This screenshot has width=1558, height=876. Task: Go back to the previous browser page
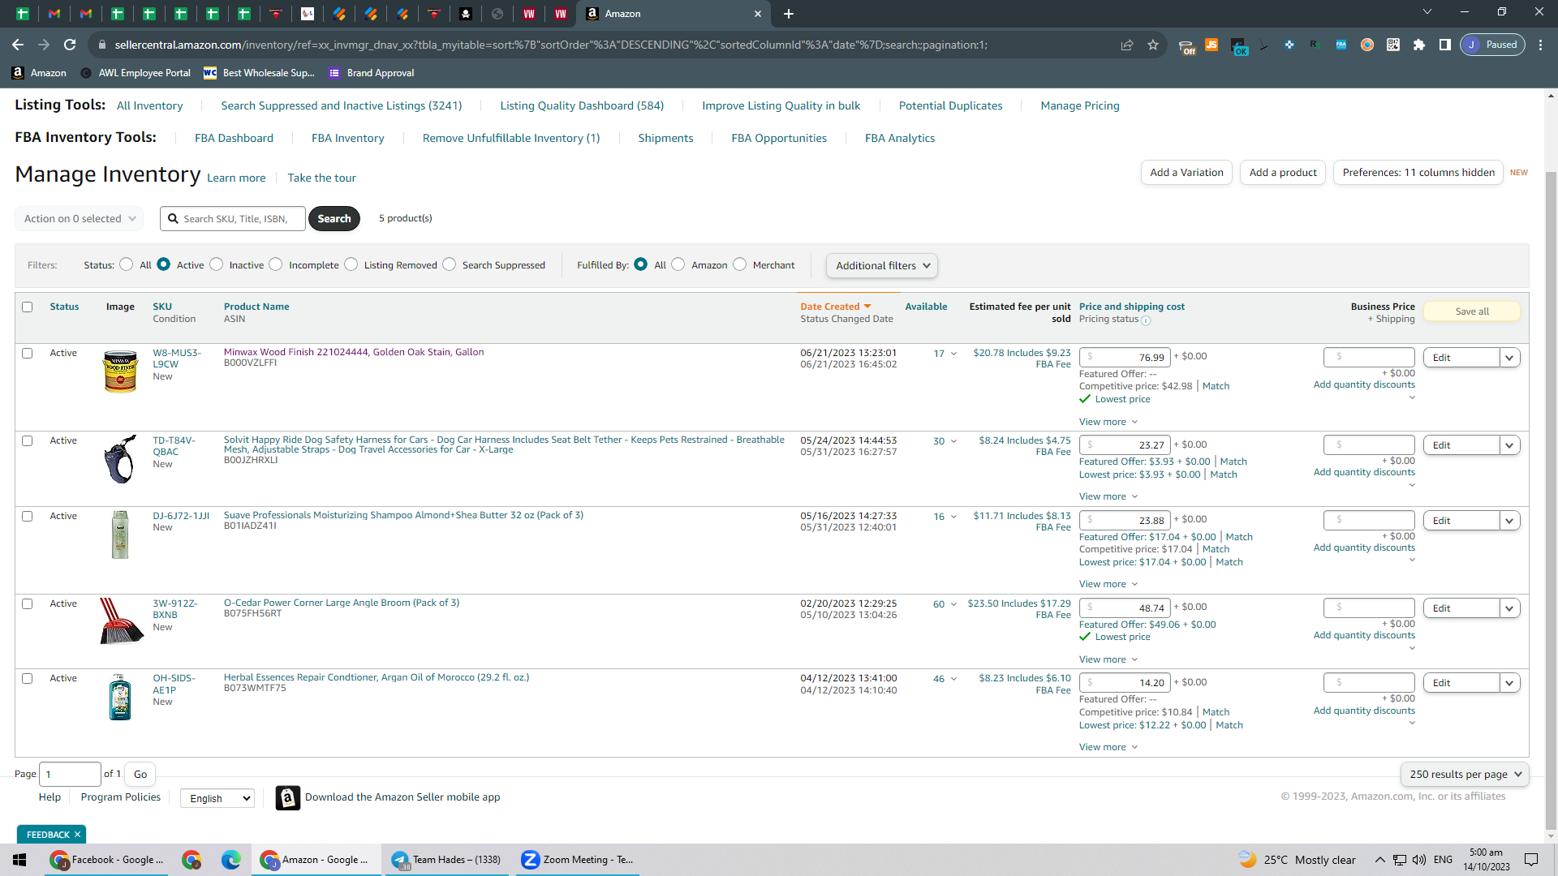point(18,45)
